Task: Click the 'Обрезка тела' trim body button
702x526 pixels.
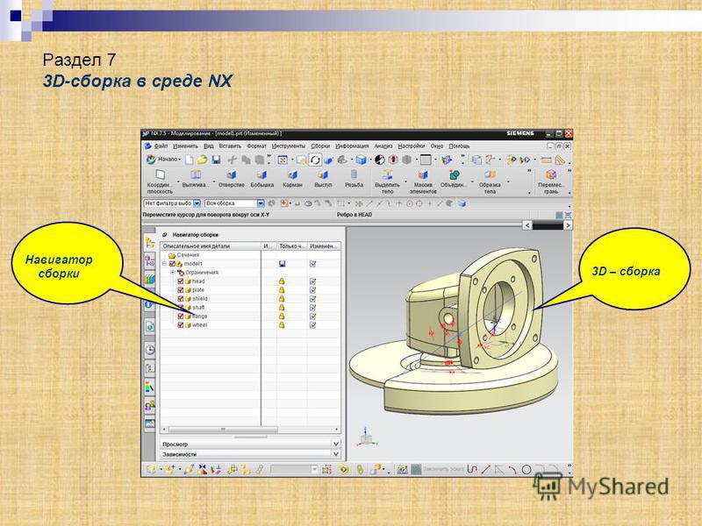Action: [x=490, y=182]
